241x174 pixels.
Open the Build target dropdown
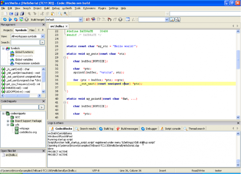pos(79,19)
